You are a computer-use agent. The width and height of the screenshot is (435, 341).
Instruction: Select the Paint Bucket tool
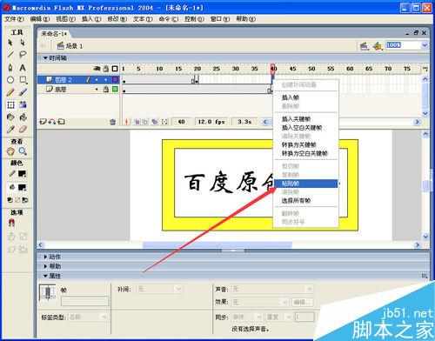[x=23, y=117]
